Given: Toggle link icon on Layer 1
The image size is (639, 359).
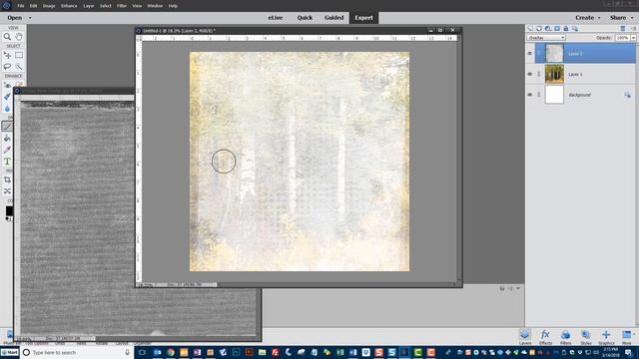Looking at the screenshot, I should [539, 74].
